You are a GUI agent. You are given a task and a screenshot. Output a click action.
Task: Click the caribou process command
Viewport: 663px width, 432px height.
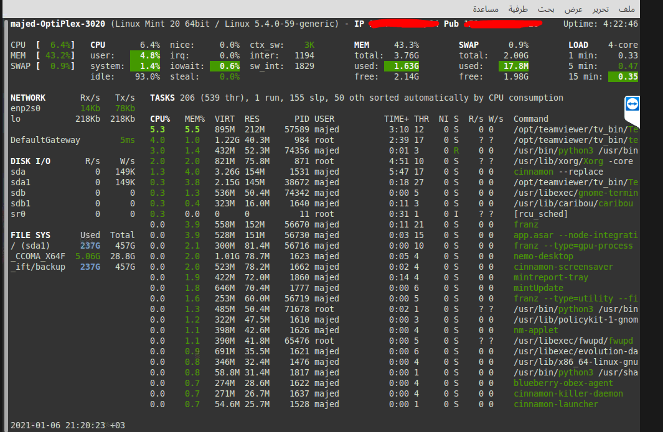pyautogui.click(x=573, y=203)
